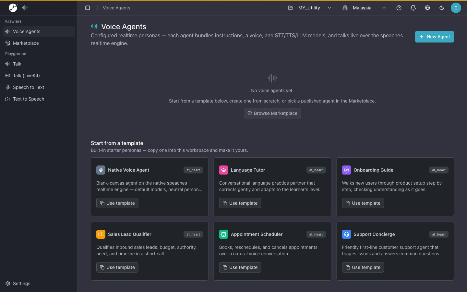Click the "No voice agents yet." text

272,91
